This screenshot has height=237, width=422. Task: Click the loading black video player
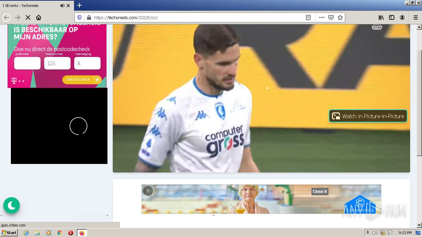59,126
